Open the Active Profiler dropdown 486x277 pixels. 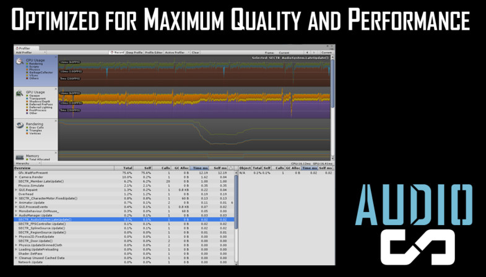[177, 53]
